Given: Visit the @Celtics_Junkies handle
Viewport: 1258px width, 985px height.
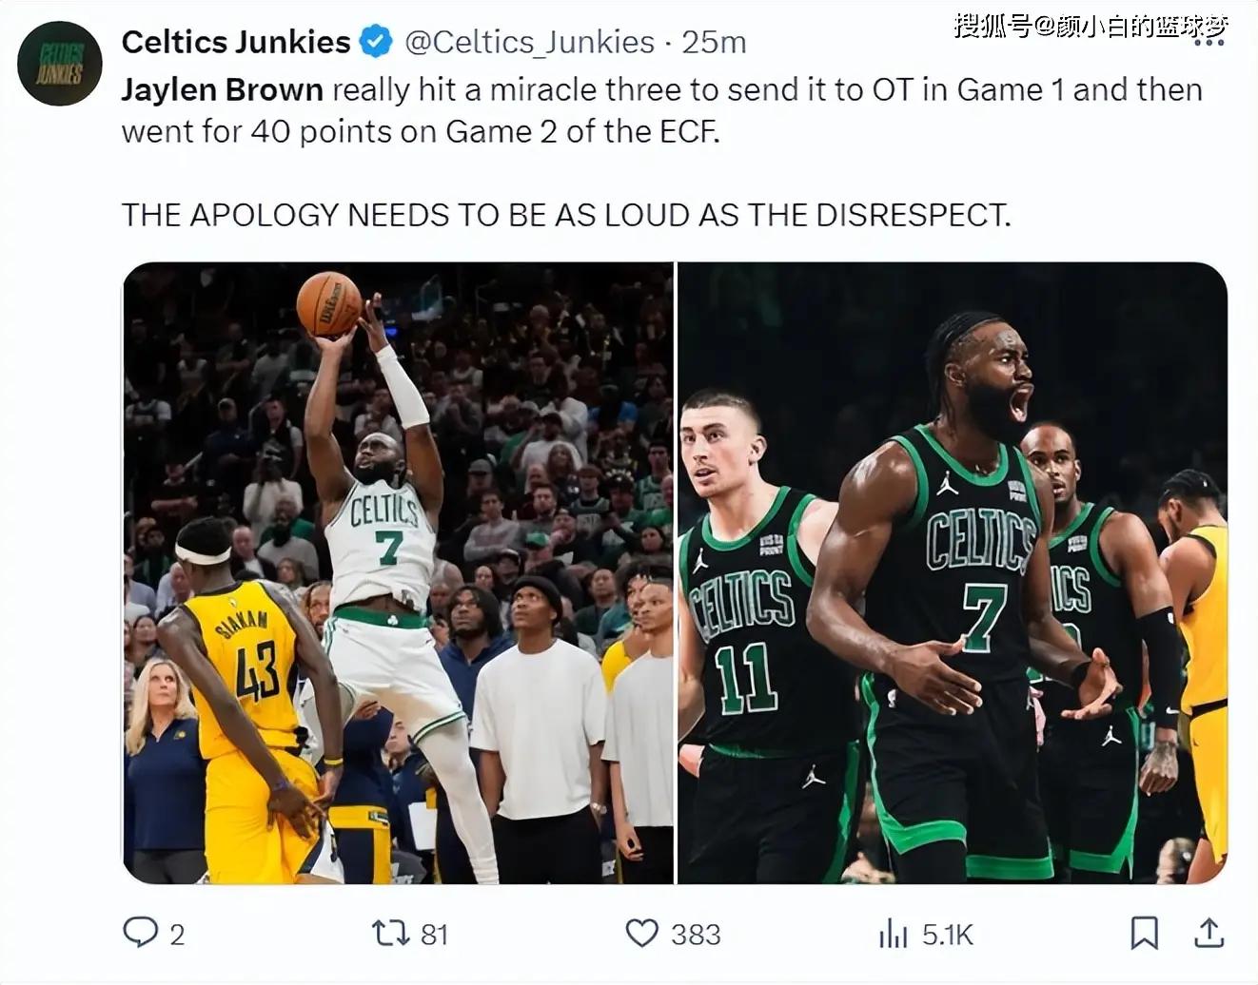Looking at the screenshot, I should click(529, 42).
